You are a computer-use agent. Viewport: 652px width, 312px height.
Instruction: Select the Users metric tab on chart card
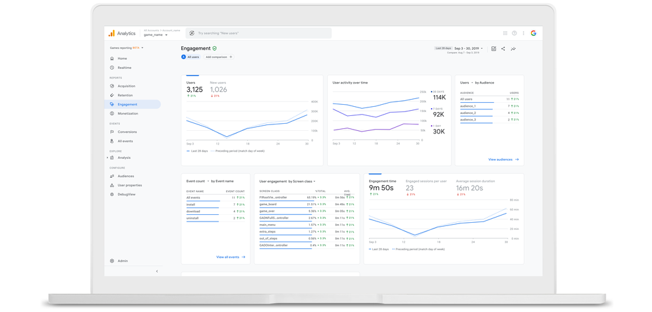click(194, 88)
